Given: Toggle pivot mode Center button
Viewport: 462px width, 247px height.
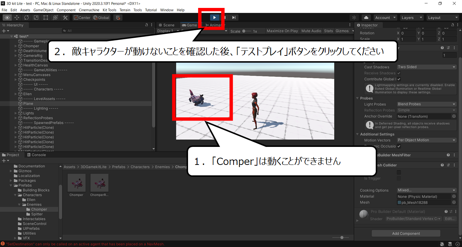Looking at the screenshot, I should click(x=82, y=18).
